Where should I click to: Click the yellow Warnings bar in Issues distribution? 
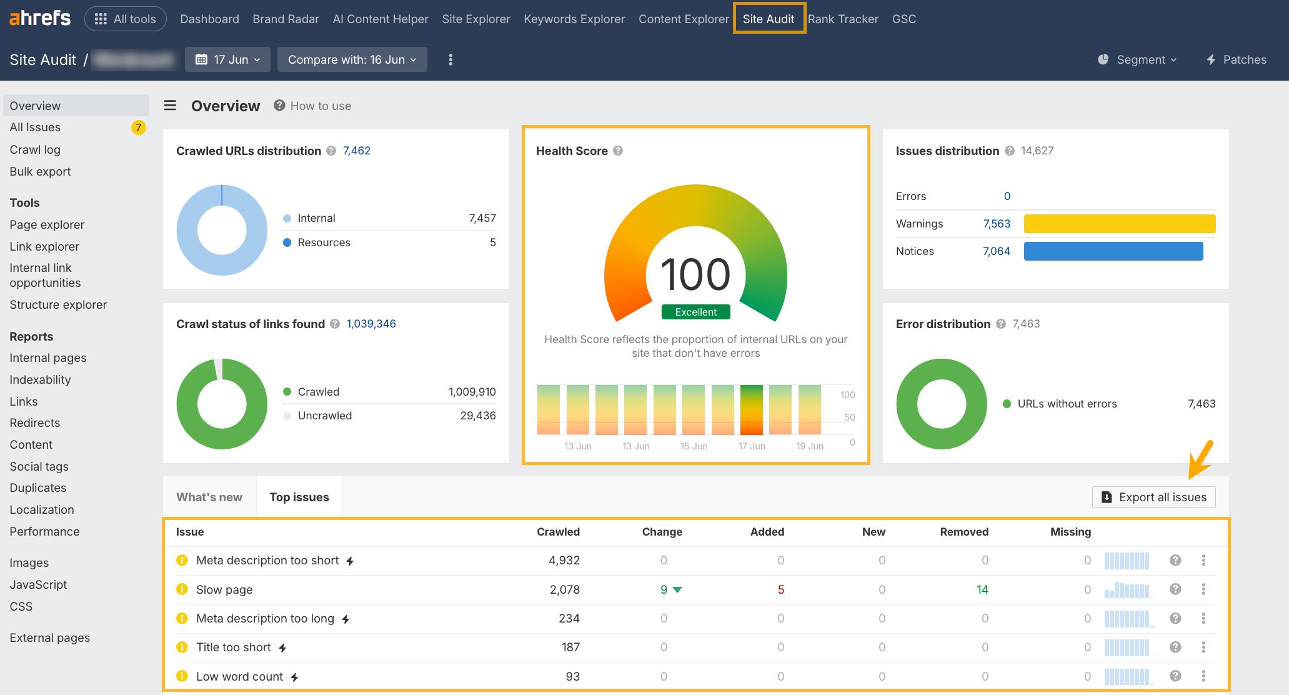[1119, 224]
